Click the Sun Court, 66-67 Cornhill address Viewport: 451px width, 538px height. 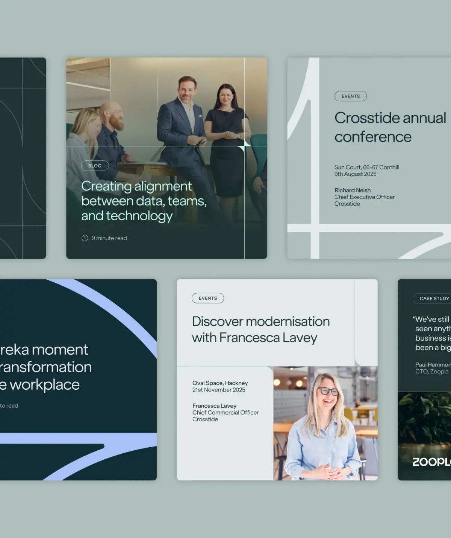pyautogui.click(x=366, y=167)
